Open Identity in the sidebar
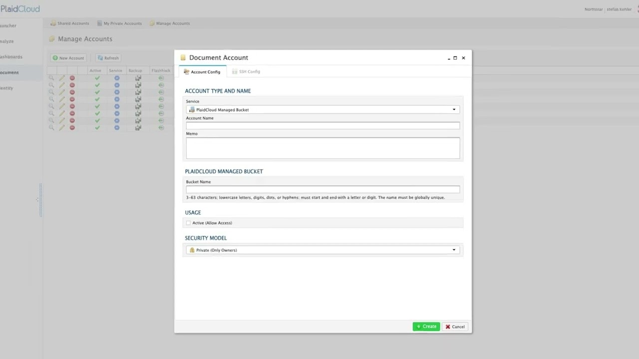The image size is (639, 359). coord(7,88)
